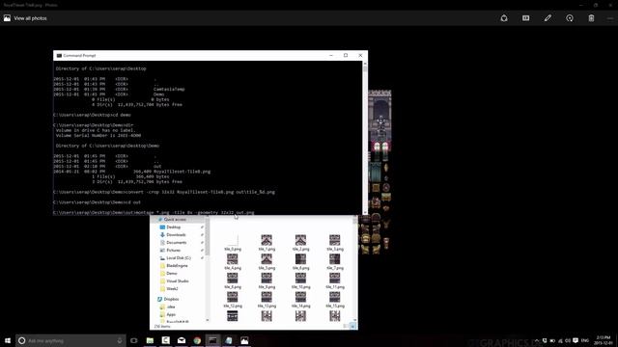Click the Cortana microphone icon

click(x=120, y=340)
